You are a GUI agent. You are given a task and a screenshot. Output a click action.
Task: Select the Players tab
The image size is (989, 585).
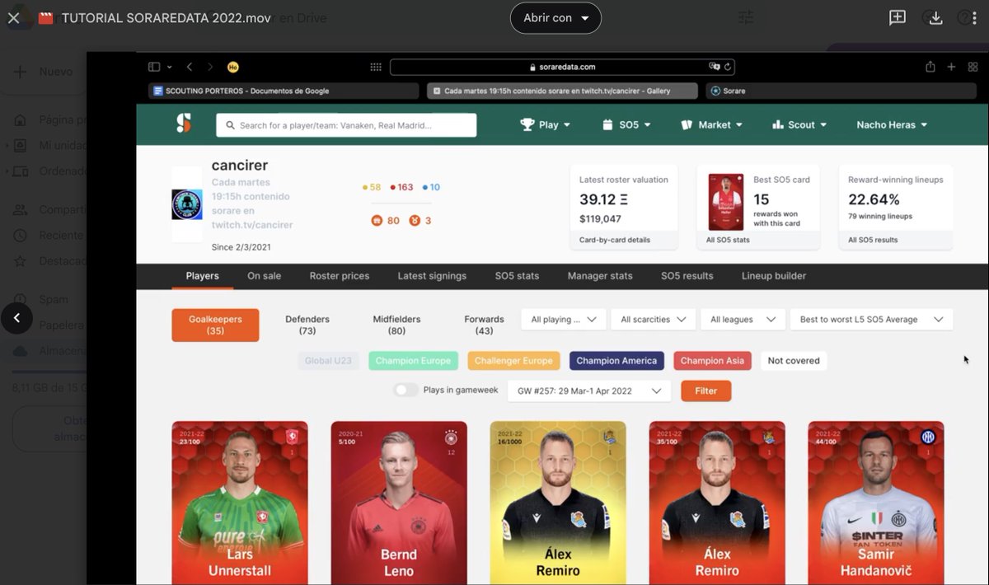(x=203, y=276)
